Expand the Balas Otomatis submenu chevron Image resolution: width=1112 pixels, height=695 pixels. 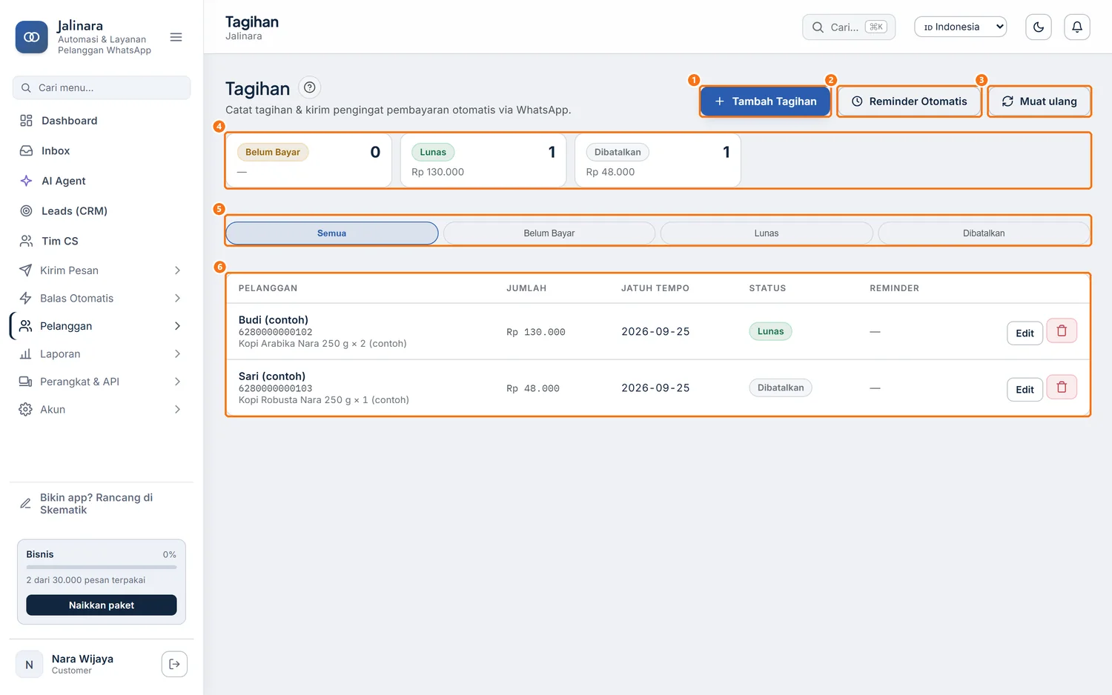(x=177, y=298)
